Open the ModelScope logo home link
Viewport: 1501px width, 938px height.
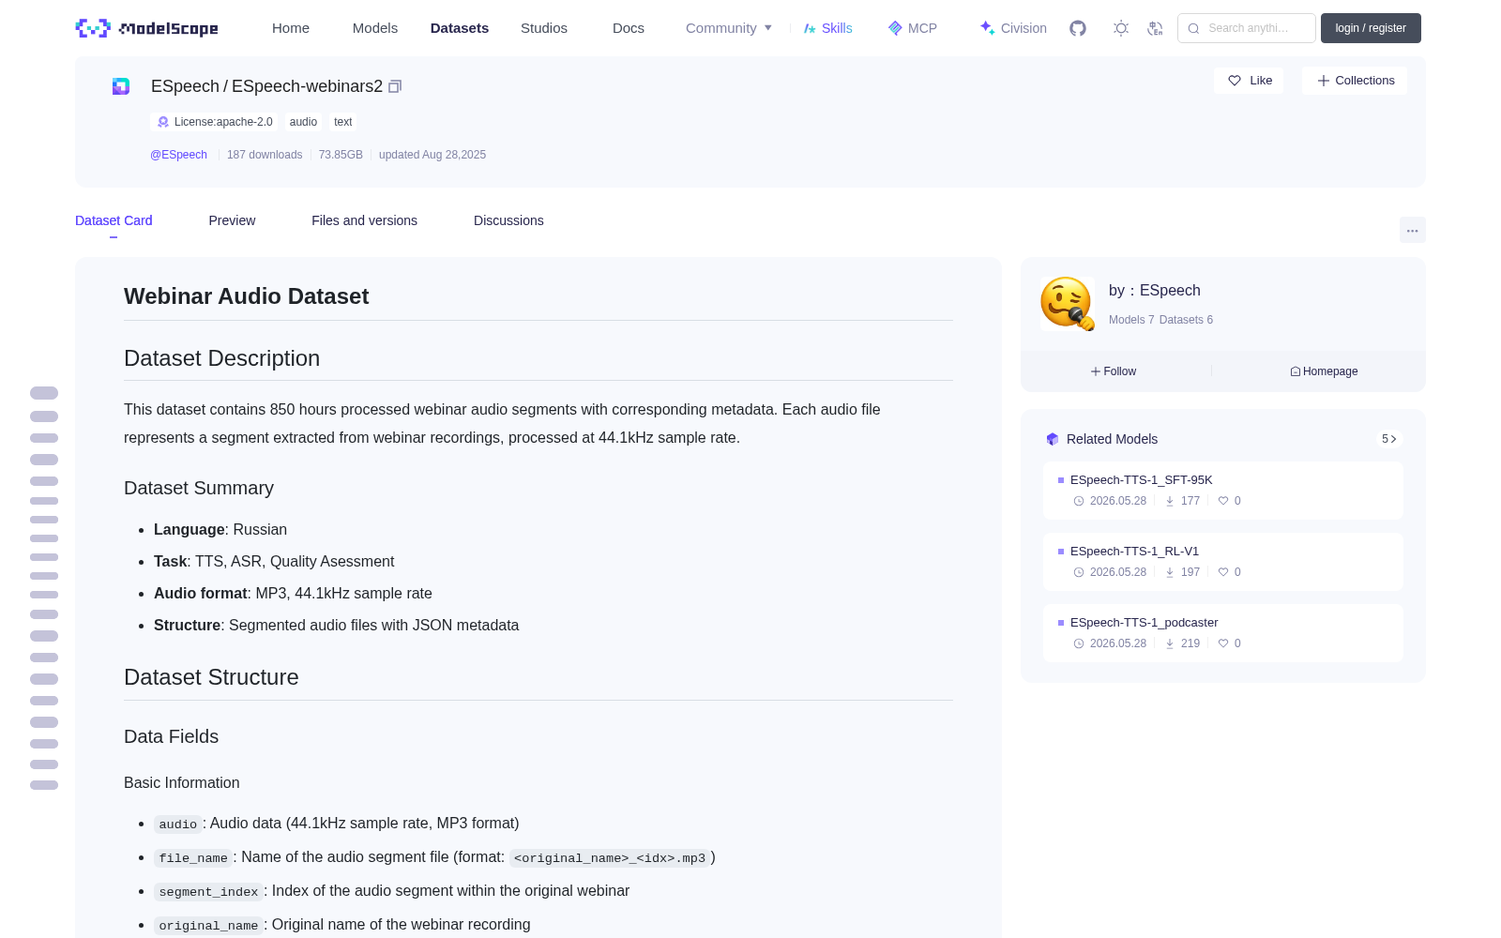point(146,28)
